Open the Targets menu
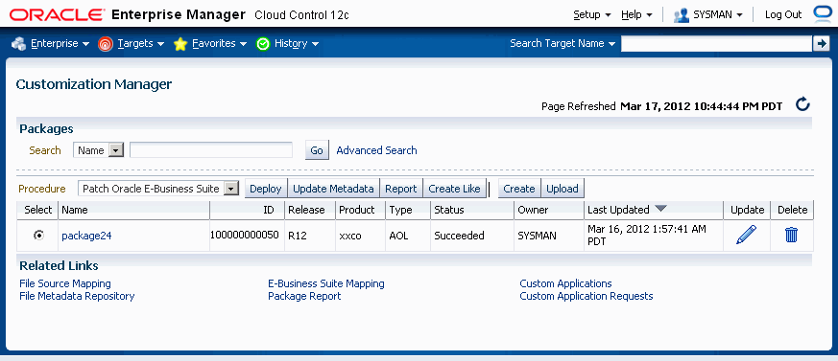 140,44
